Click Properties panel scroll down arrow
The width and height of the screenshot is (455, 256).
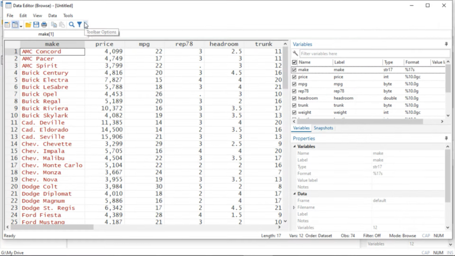(448, 228)
